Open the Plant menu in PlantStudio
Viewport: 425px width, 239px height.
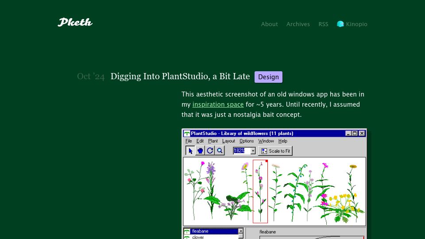[x=213, y=141]
